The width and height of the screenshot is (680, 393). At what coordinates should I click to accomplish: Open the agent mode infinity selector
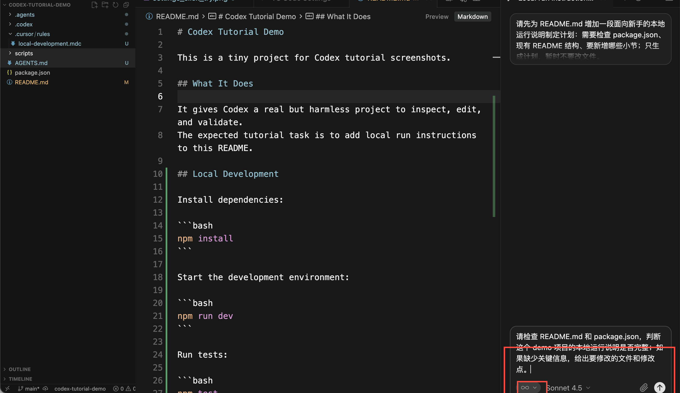(529, 388)
